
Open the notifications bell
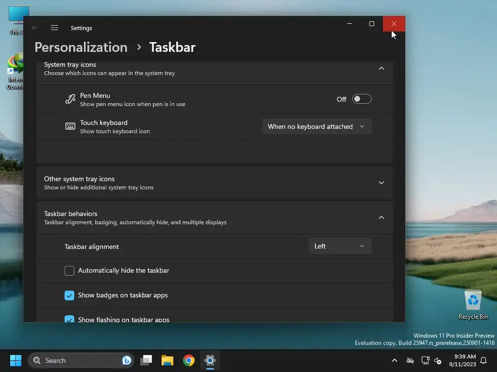pyautogui.click(x=484, y=360)
